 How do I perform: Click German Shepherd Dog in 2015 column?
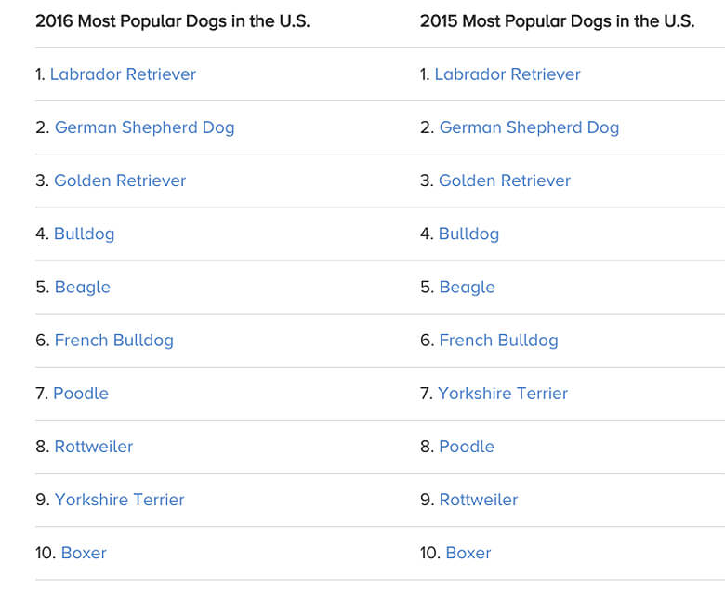529,127
